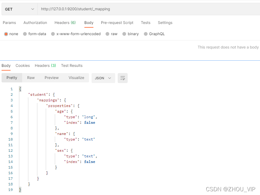Click the "name" key on line 9
Viewport: 260px width, 195px height.
62,134
